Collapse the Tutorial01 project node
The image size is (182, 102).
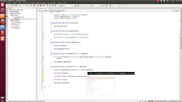(x=9, y=12)
